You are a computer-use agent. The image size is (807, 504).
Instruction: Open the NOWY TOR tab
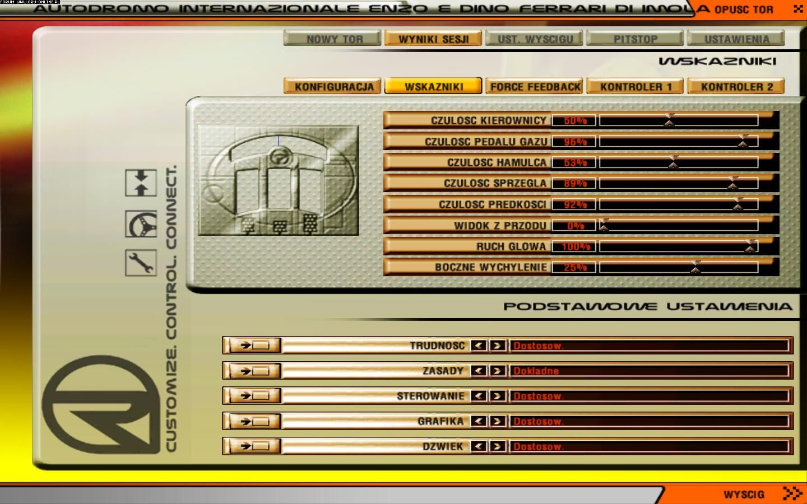[333, 39]
